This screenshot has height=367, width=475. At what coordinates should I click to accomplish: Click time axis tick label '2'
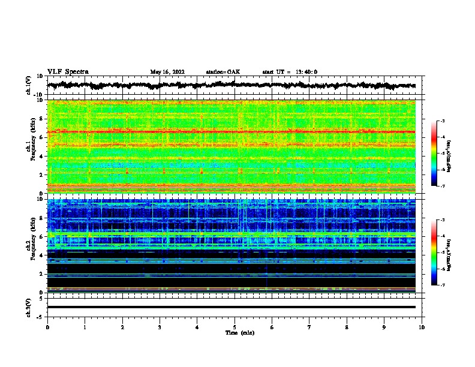pos(122,327)
